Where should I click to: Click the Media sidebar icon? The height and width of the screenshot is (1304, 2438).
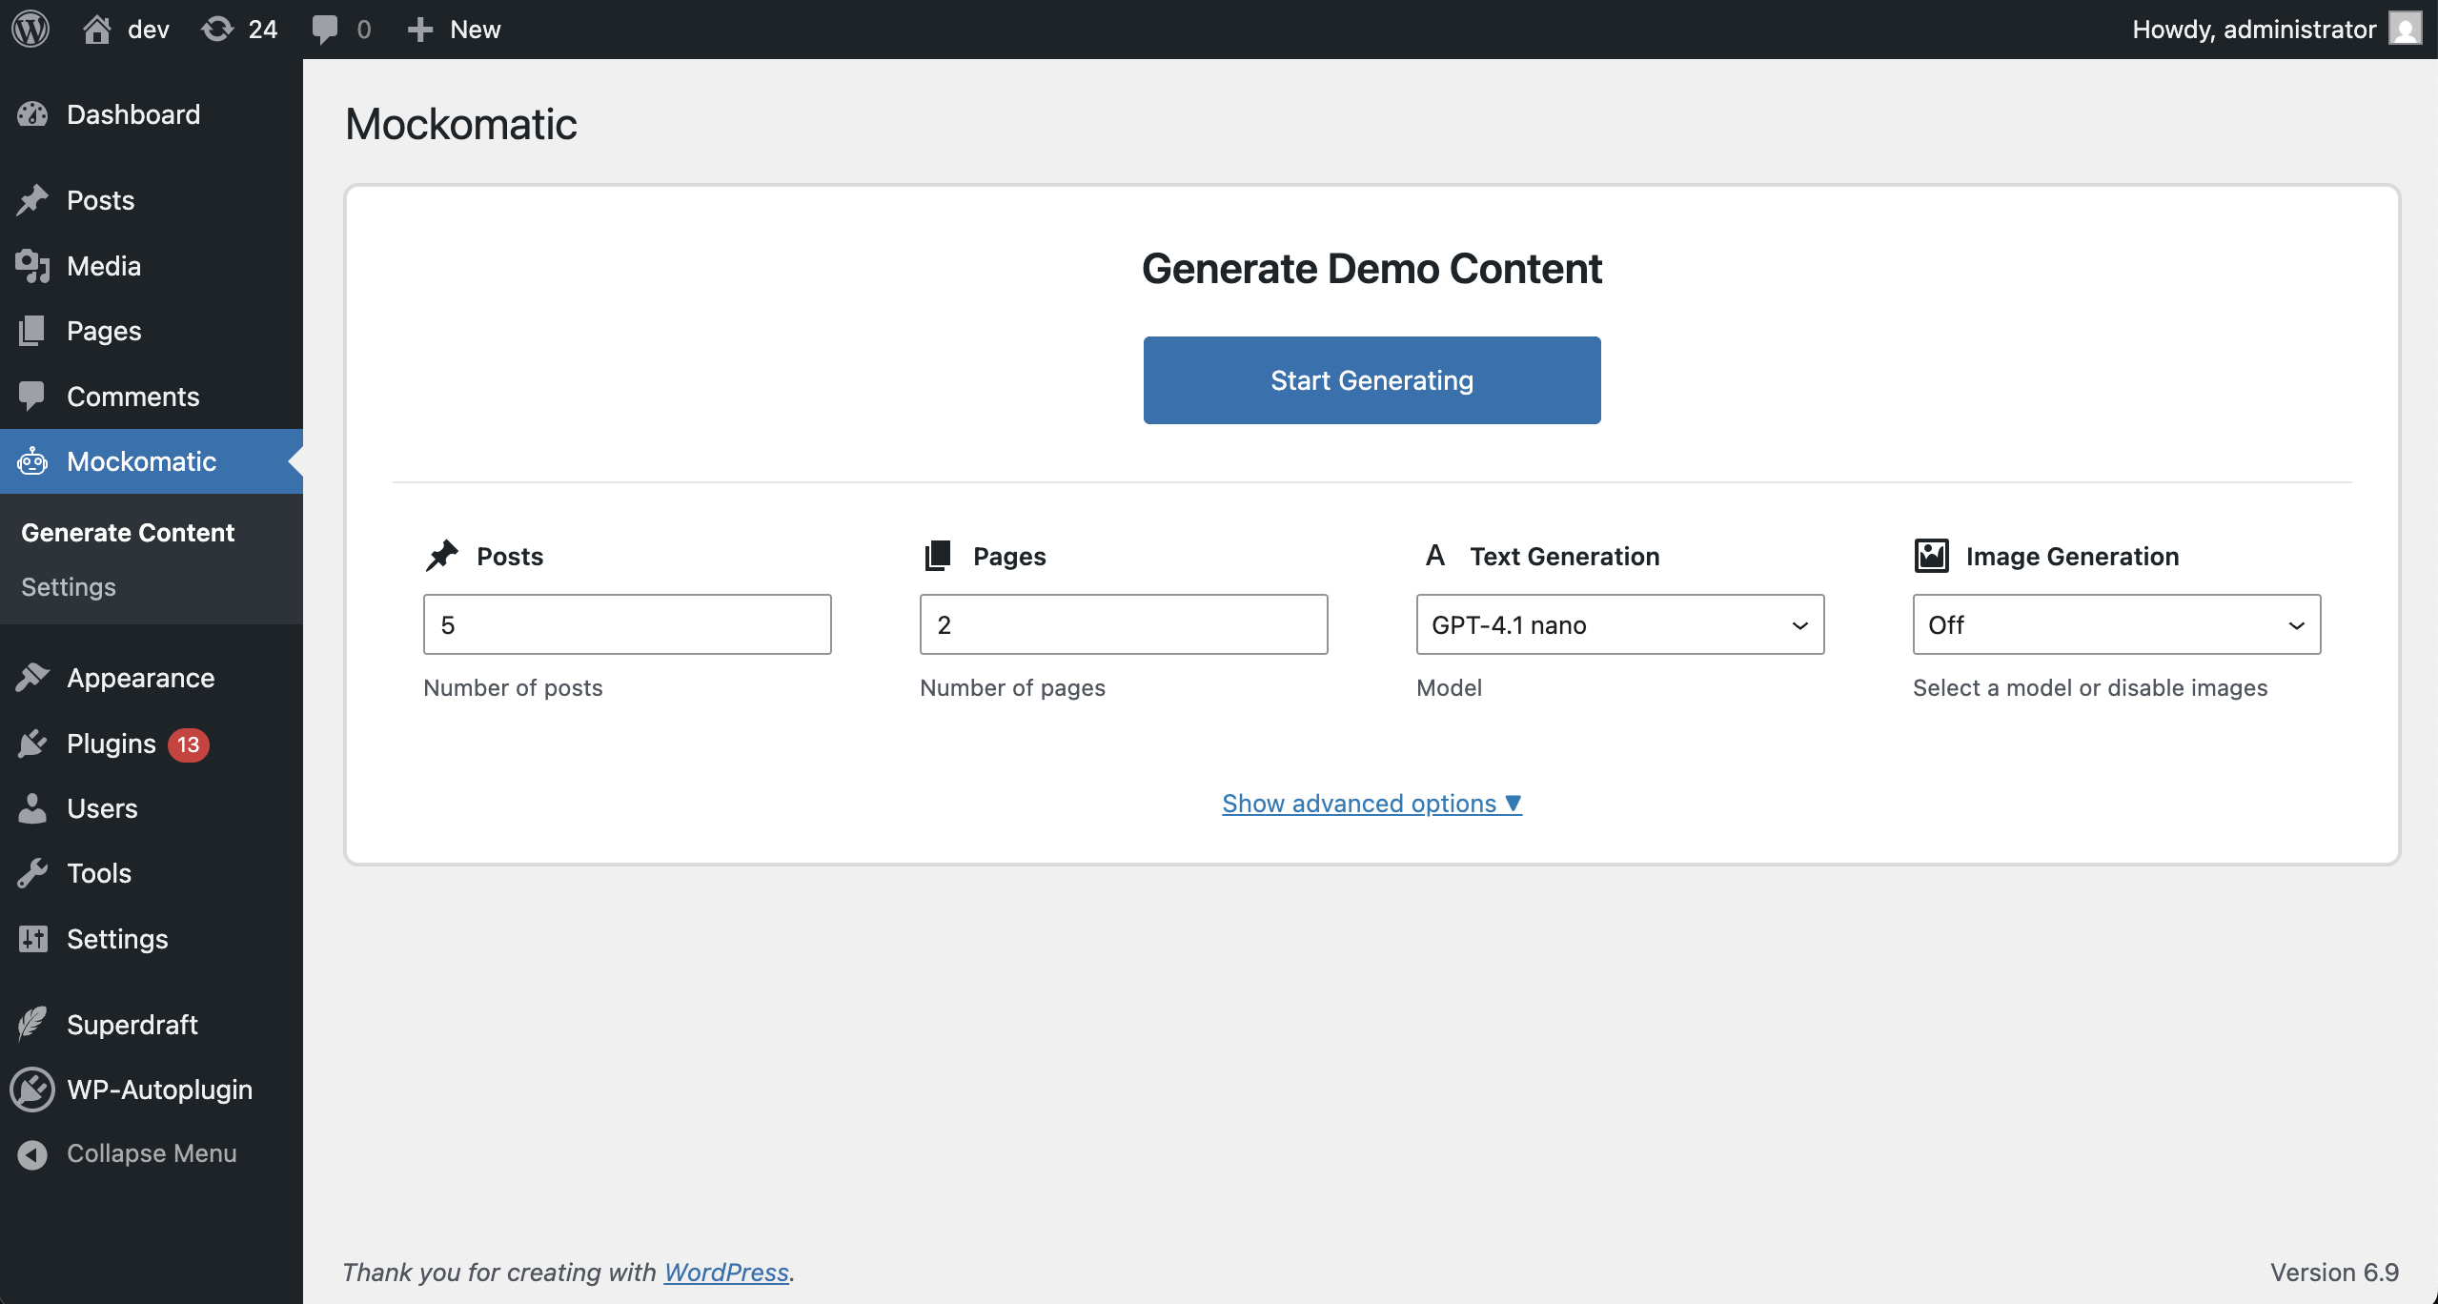point(32,266)
